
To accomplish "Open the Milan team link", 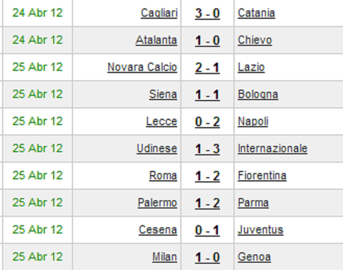I will (x=165, y=257).
